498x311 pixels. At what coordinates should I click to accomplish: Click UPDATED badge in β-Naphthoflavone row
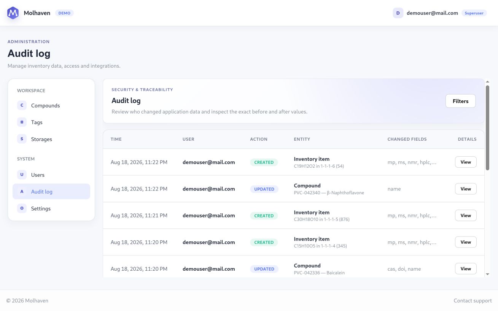click(264, 189)
